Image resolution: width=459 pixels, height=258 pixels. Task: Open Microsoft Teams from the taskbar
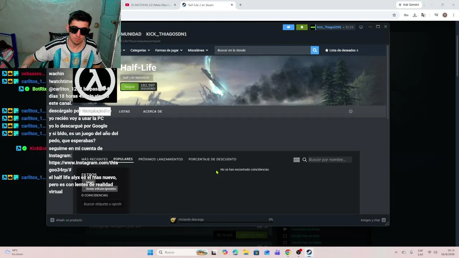(277, 252)
